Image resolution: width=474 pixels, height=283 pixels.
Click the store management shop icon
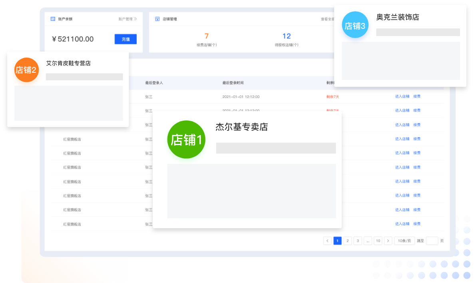click(x=157, y=19)
